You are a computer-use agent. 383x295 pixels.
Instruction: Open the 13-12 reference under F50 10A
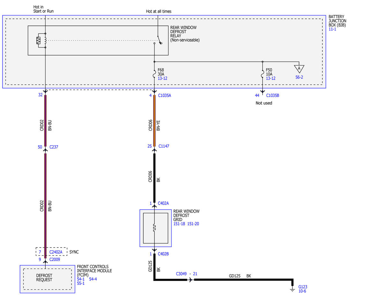point(271,78)
